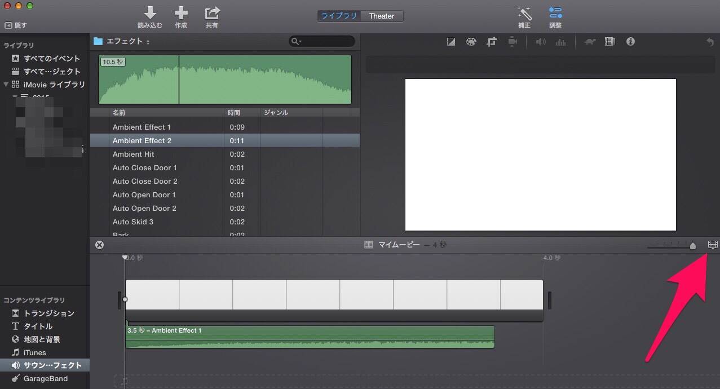Collapse the iMovie ライブラリ tree item

tap(6, 85)
